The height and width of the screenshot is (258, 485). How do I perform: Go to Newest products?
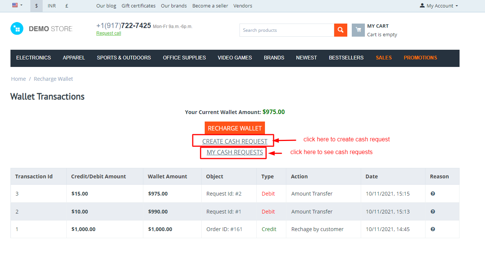pyautogui.click(x=306, y=58)
